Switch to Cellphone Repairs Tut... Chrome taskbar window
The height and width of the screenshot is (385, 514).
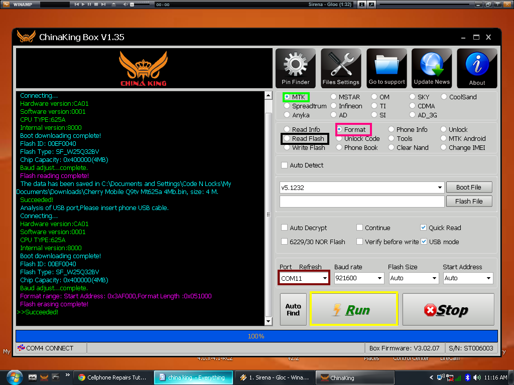coord(112,377)
